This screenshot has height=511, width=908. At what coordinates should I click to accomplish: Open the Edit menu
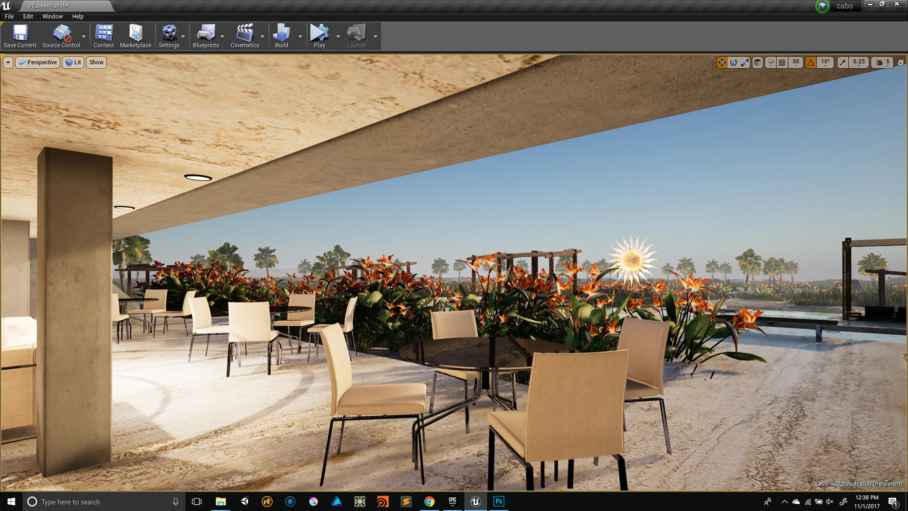click(x=28, y=16)
